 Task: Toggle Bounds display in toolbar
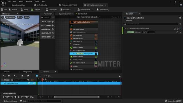(64, 9)
